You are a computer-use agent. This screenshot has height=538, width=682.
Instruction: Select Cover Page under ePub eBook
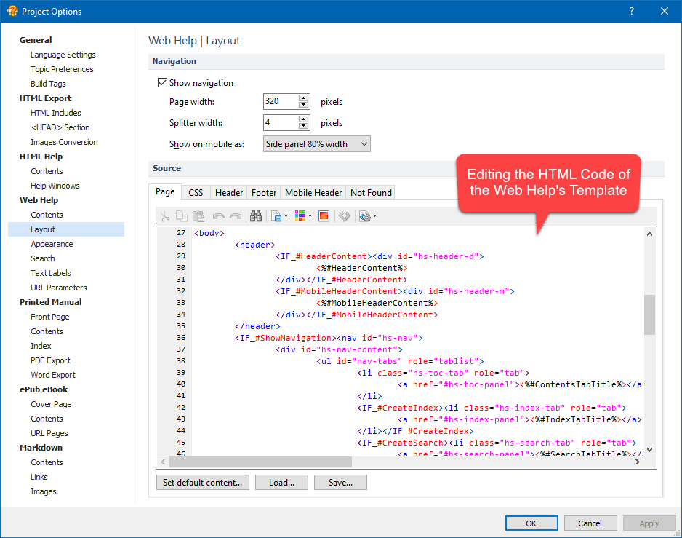coord(51,404)
